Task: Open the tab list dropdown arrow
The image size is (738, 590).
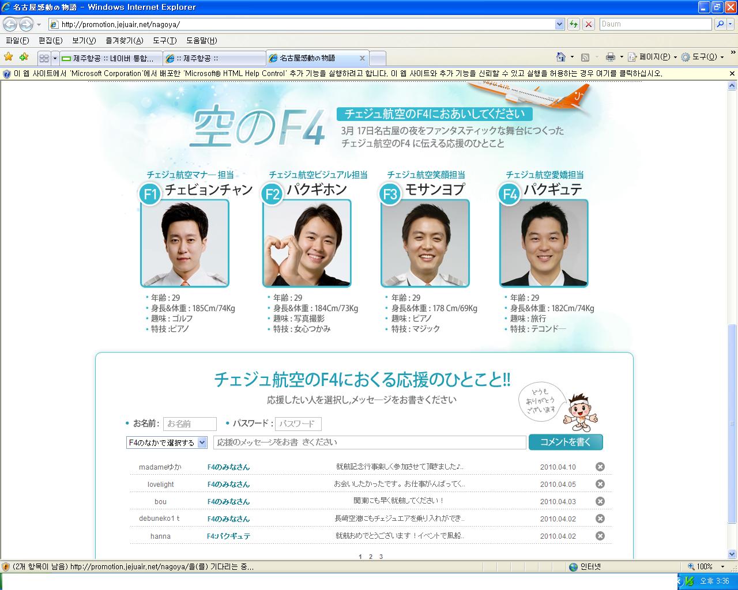Action: click(x=55, y=58)
